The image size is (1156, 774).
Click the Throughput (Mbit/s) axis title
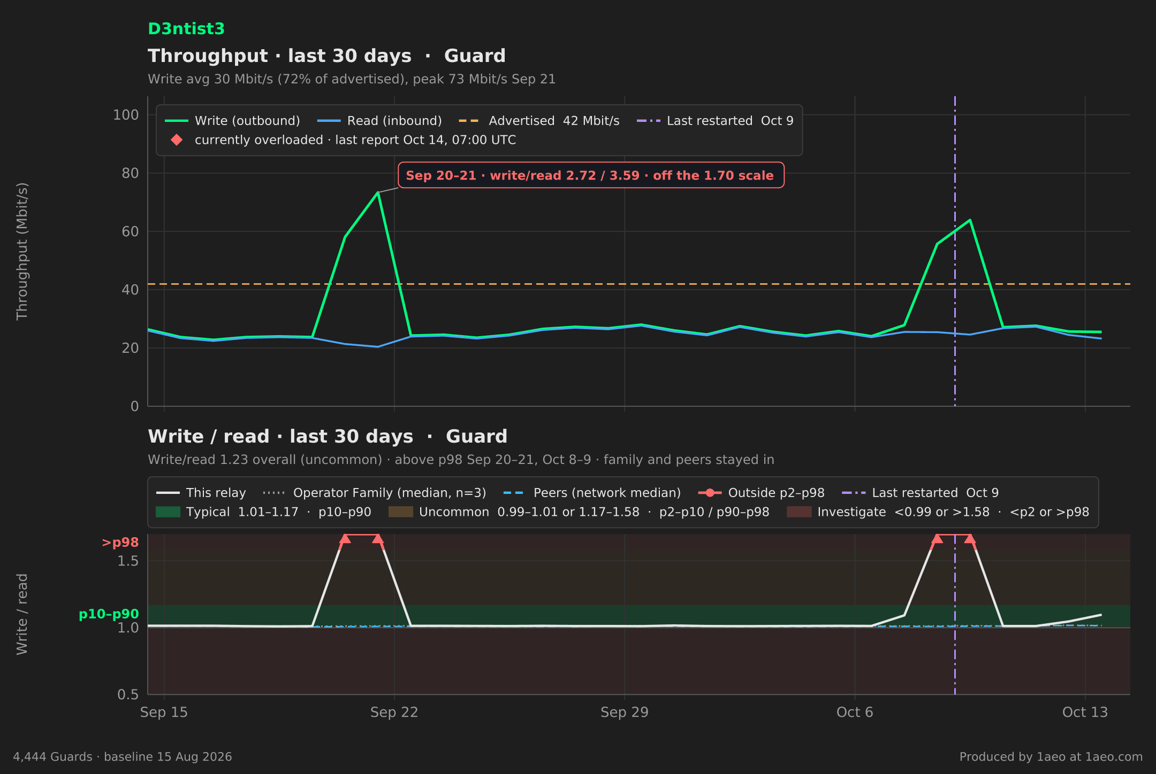(22, 251)
